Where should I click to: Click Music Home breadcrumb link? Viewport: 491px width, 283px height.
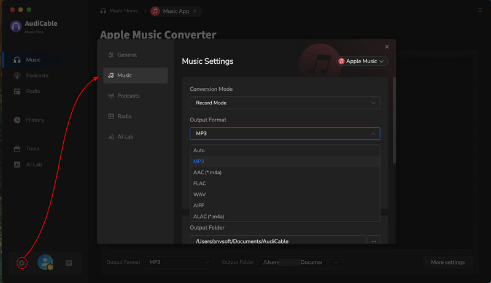pyautogui.click(x=124, y=11)
